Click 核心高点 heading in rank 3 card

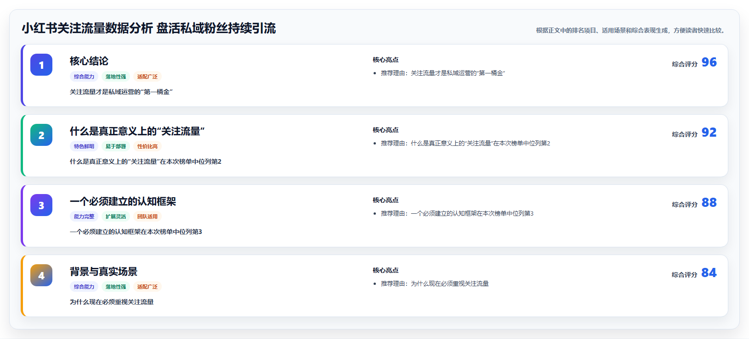386,200
